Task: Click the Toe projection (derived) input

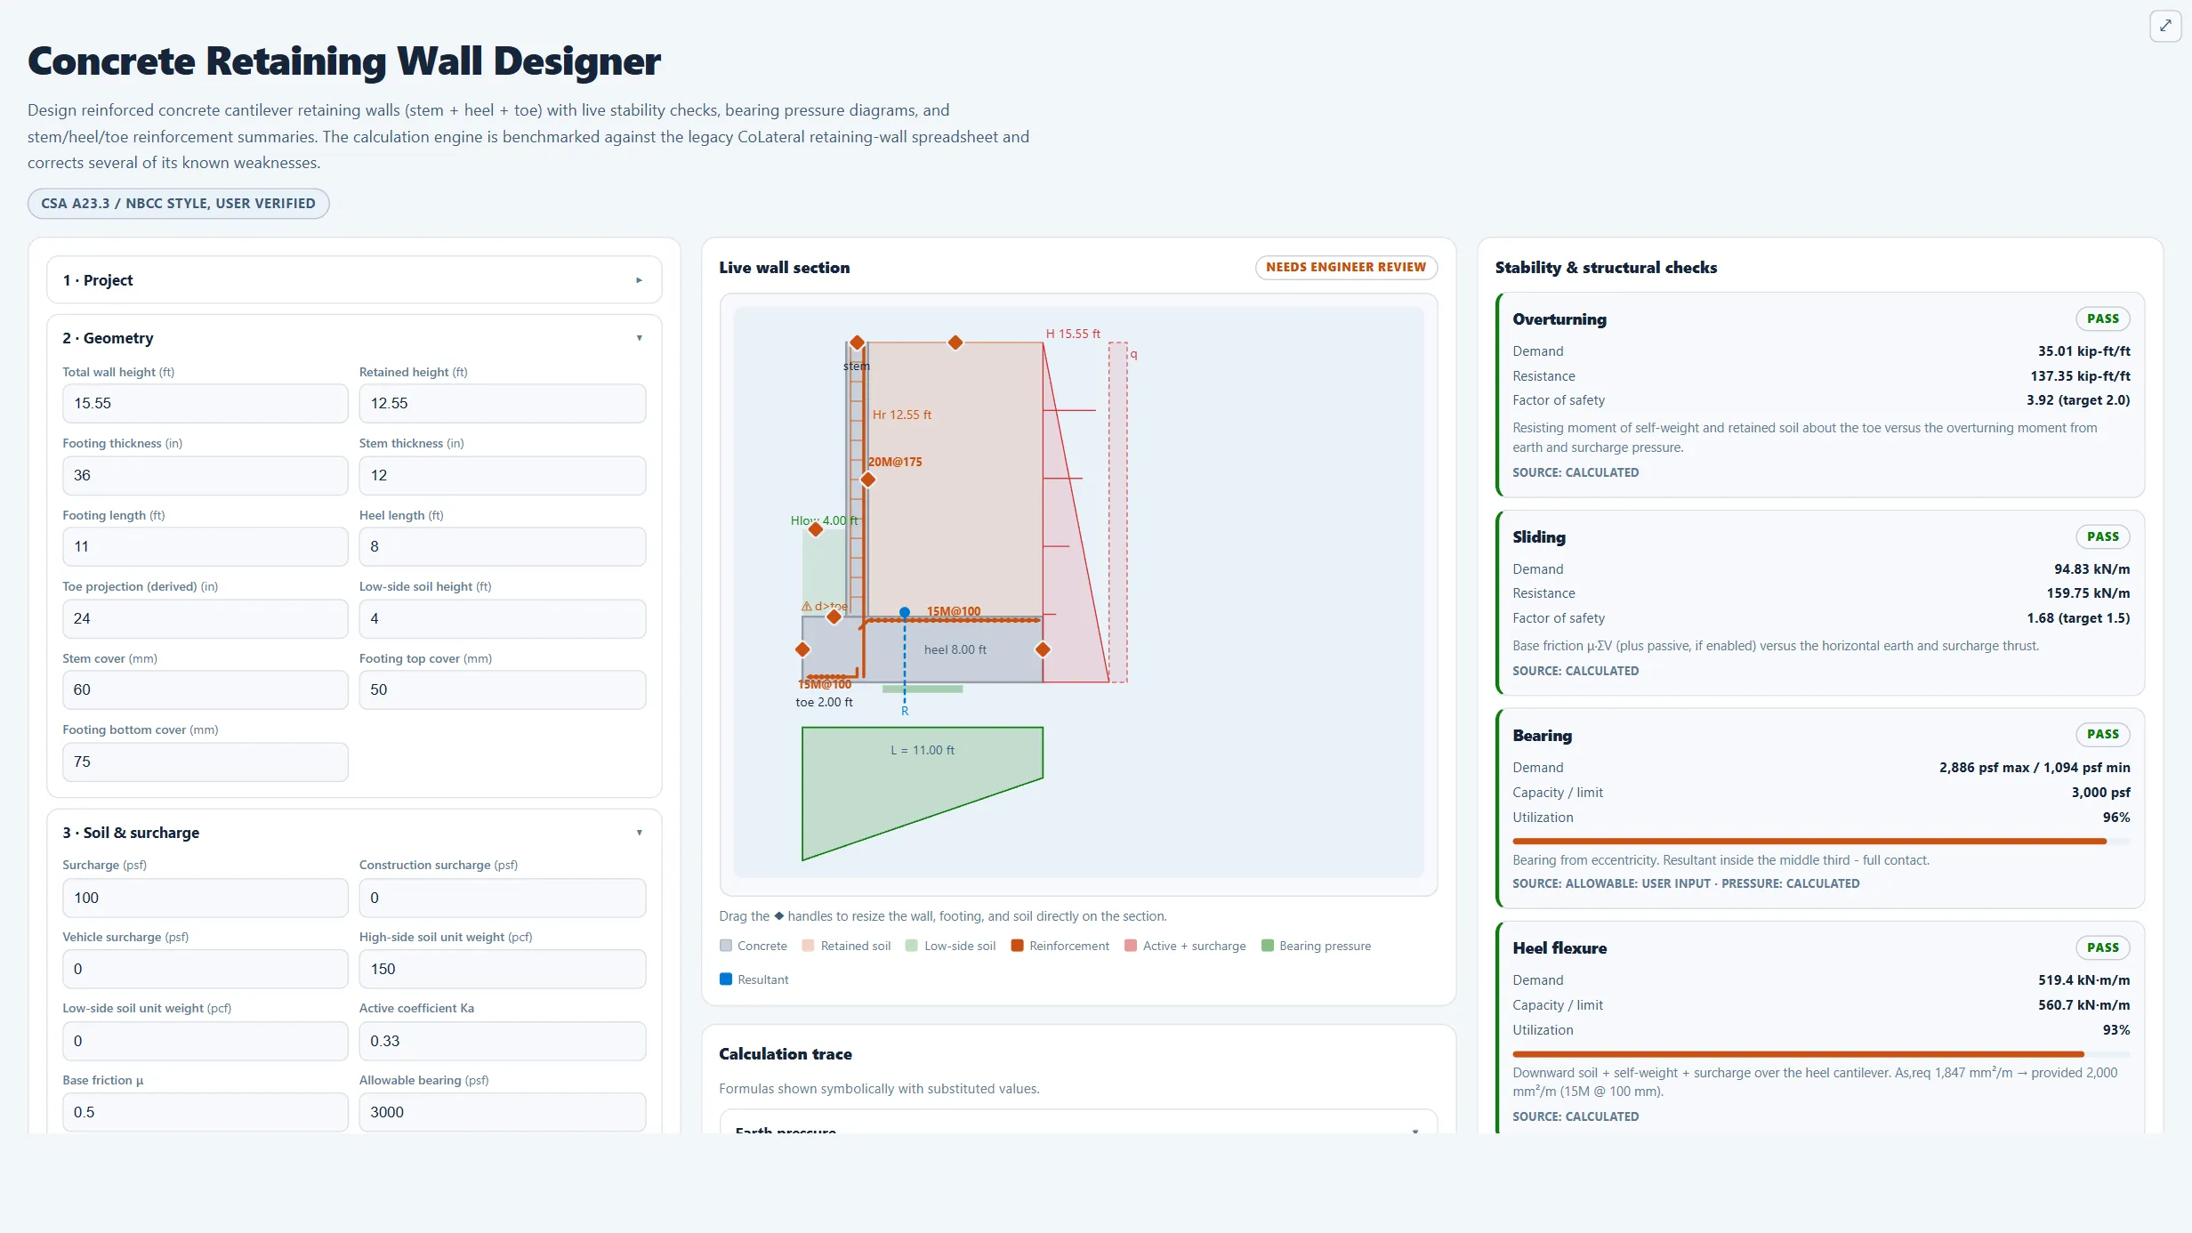Action: click(205, 619)
